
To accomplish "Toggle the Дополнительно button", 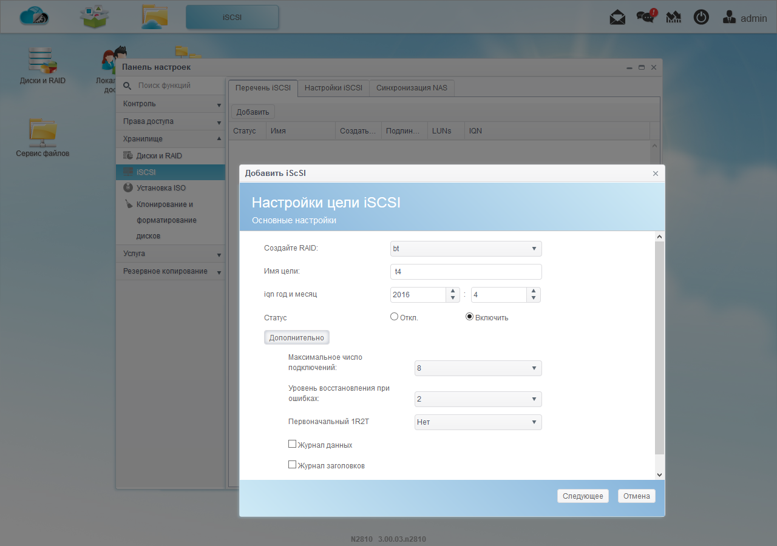I will point(297,337).
